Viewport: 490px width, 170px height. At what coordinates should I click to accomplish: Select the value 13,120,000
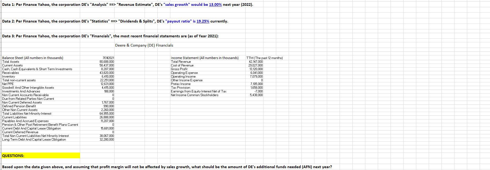pos(256,69)
